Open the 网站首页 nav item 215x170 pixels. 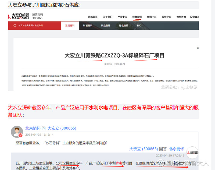93,17
